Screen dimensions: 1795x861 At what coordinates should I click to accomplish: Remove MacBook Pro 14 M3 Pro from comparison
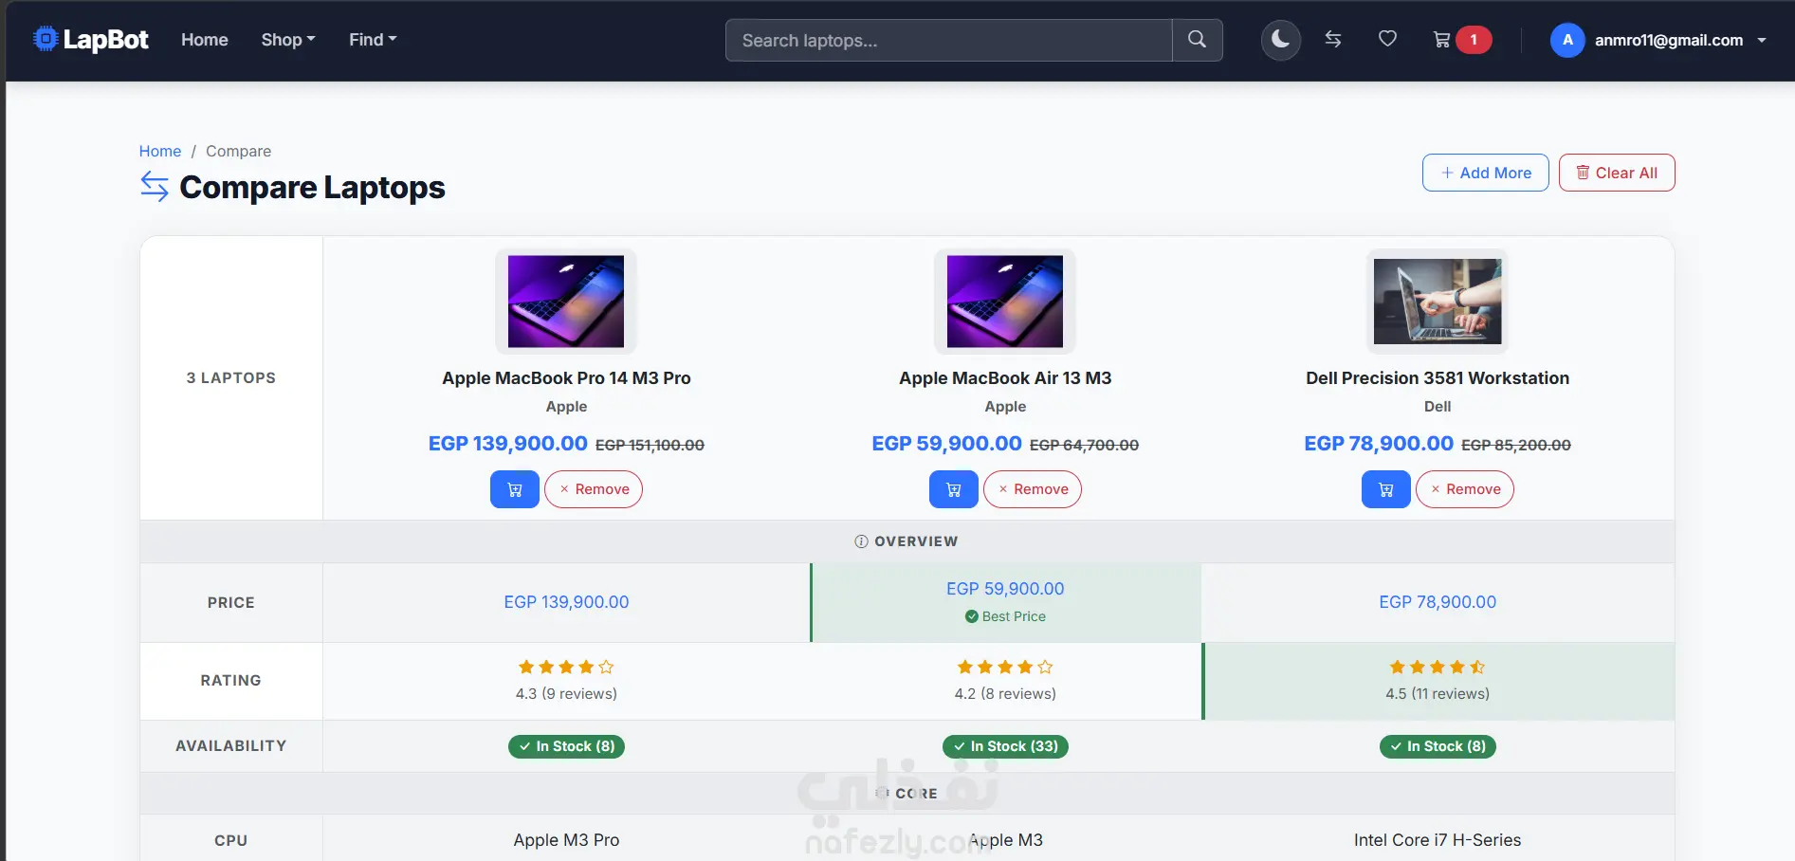594,489
